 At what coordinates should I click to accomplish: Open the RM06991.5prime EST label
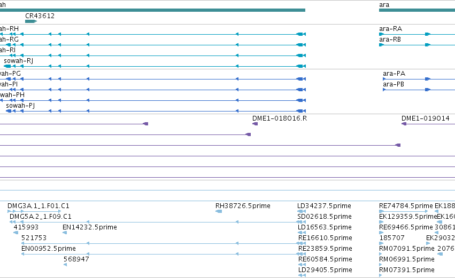tap(407, 259)
